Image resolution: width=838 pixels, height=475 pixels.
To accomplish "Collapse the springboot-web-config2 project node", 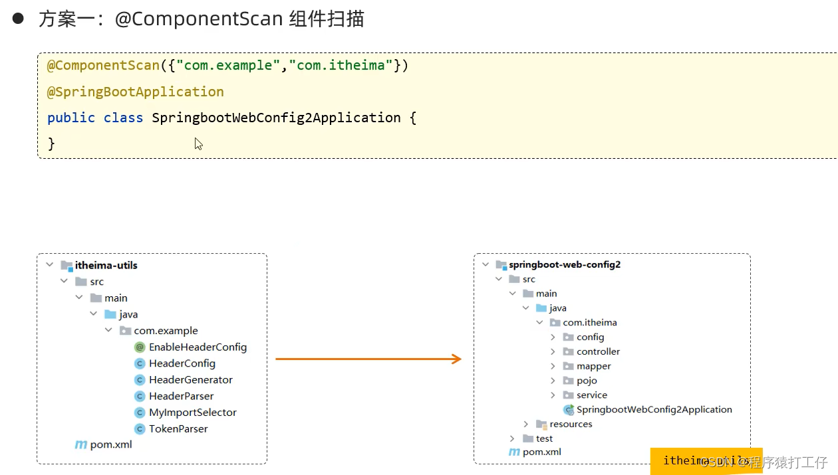I will 486,264.
